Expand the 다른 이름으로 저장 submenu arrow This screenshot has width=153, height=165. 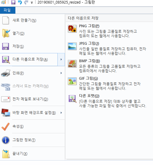coord(61,60)
